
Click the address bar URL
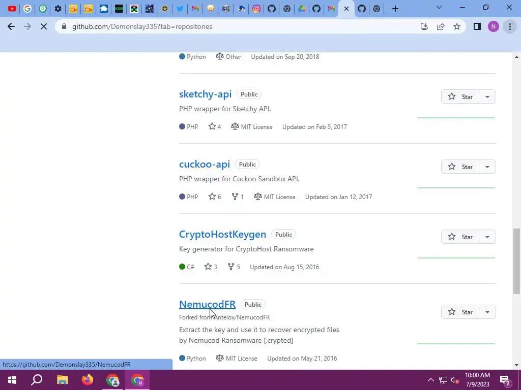point(142,26)
